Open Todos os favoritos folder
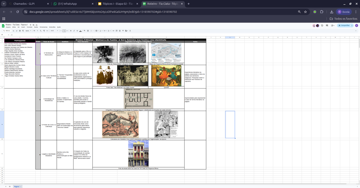Viewport: 360px width, 188px height. click(344, 19)
